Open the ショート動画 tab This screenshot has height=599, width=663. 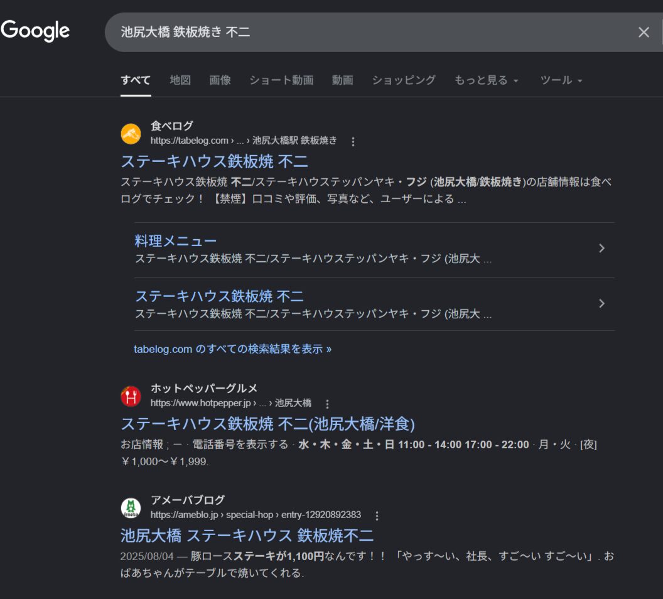coord(281,80)
